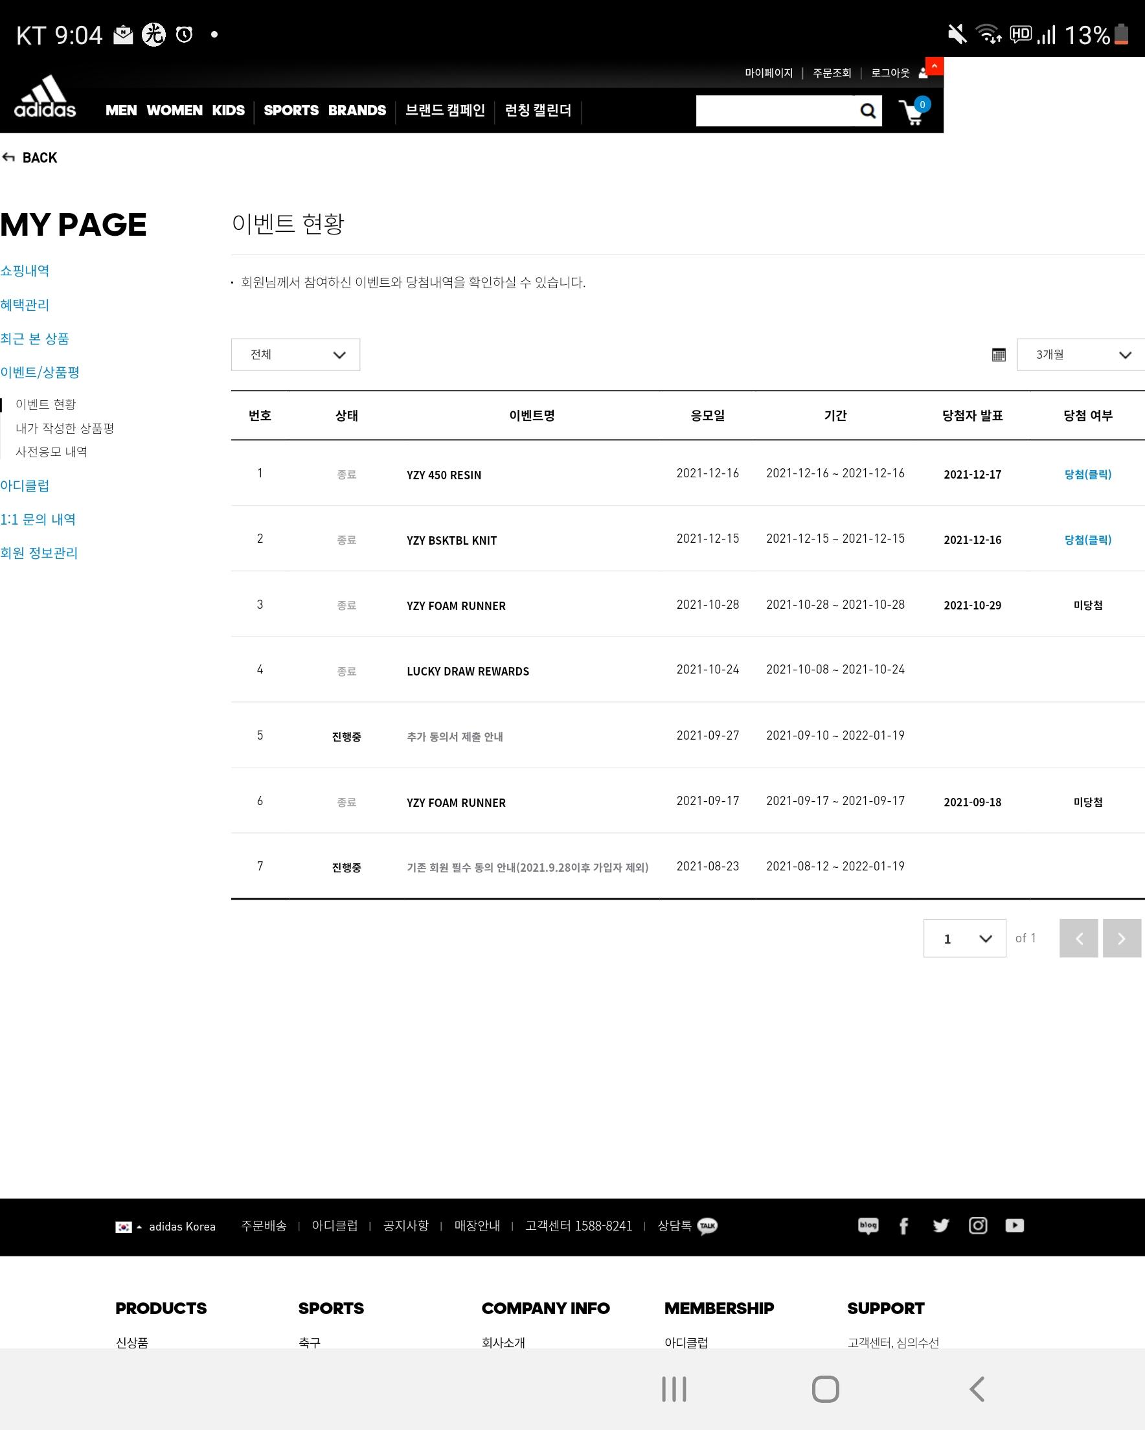Open the Twitter icon in footer
This screenshot has height=1430, width=1145.
tap(941, 1226)
